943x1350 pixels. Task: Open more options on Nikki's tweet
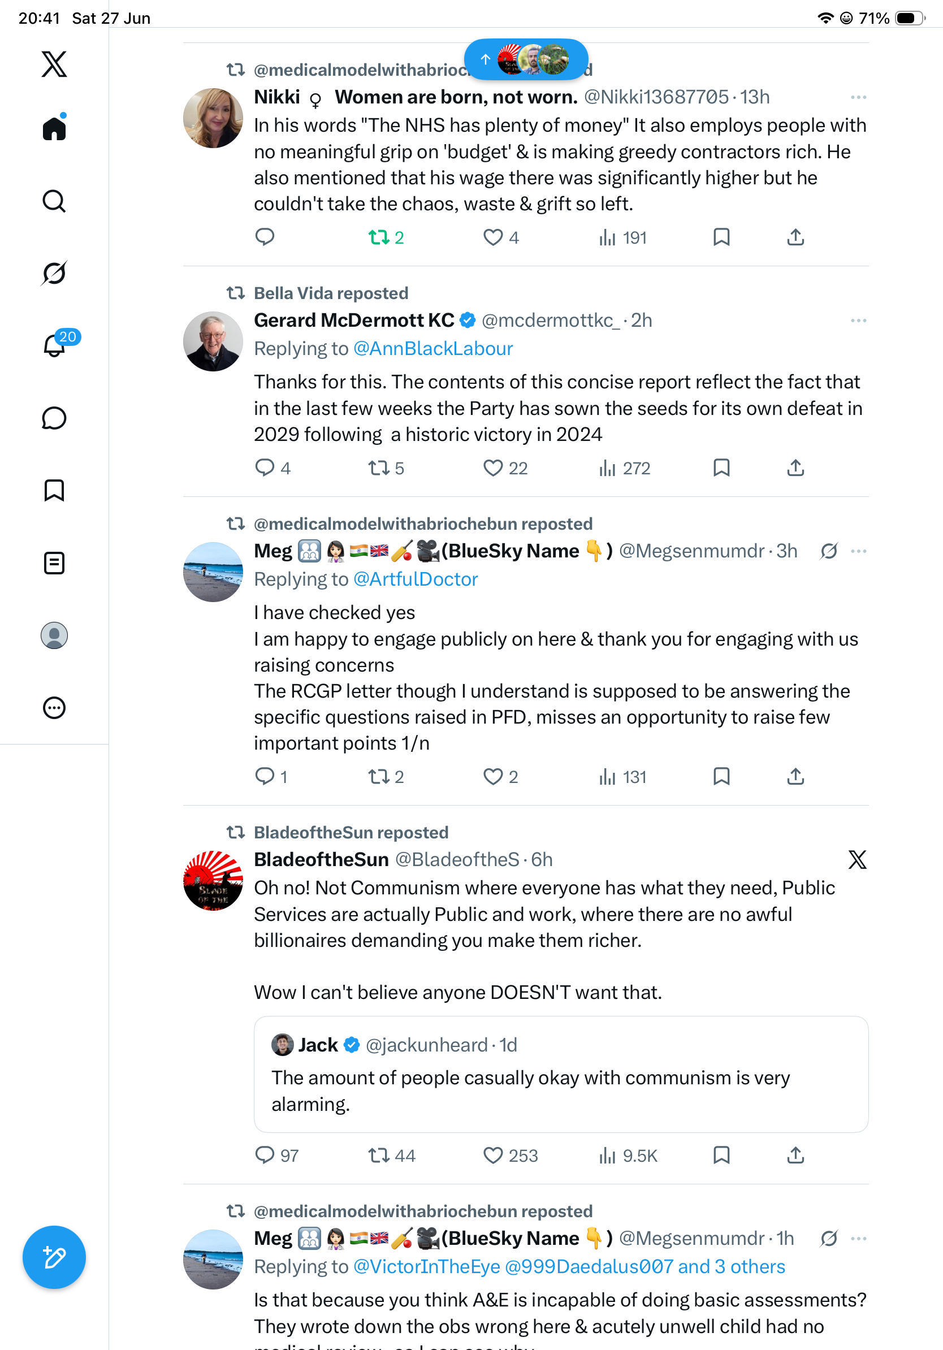click(858, 97)
